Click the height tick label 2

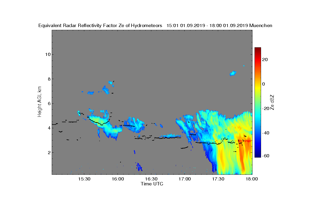(x=49, y=152)
